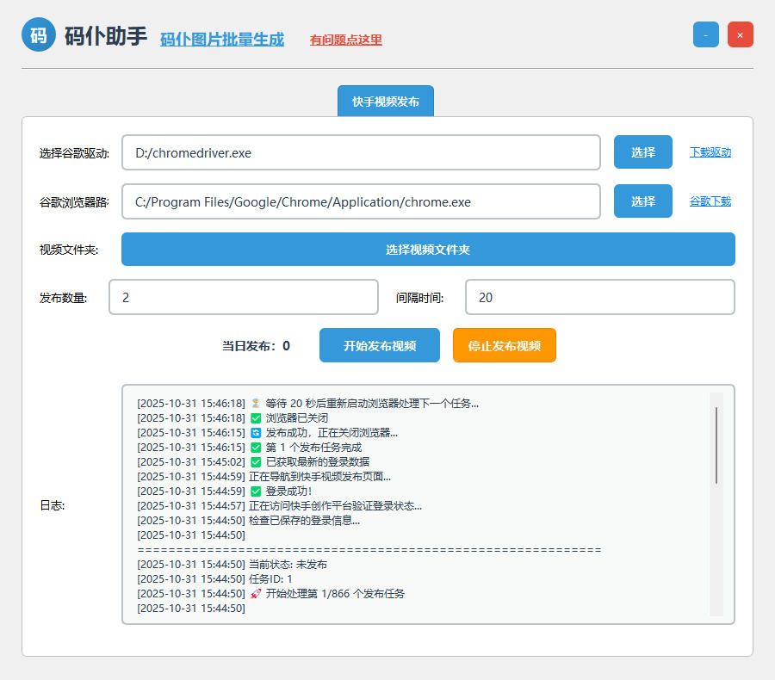Click 选择 button next to the Chrome browser path

click(x=642, y=201)
